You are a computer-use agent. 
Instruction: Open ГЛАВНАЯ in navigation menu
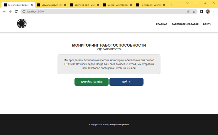162,24
